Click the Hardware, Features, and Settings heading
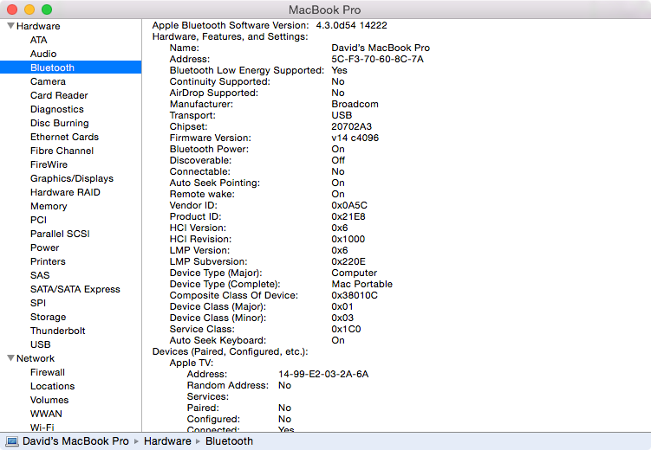 click(230, 37)
